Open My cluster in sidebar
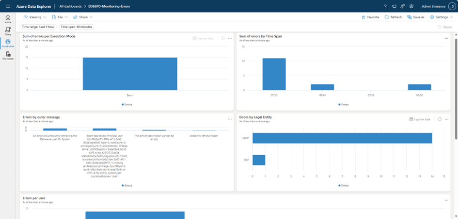This screenshot has height=219, width=458. point(8,56)
